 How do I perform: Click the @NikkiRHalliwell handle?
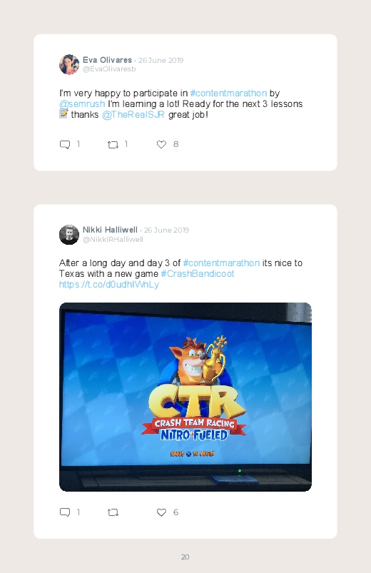click(113, 239)
